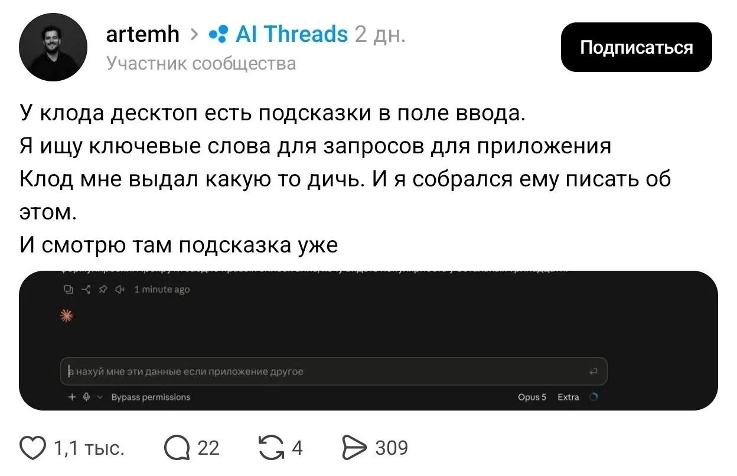Click the orange Claude spark icon
737x476 pixels.
pyautogui.click(x=67, y=316)
